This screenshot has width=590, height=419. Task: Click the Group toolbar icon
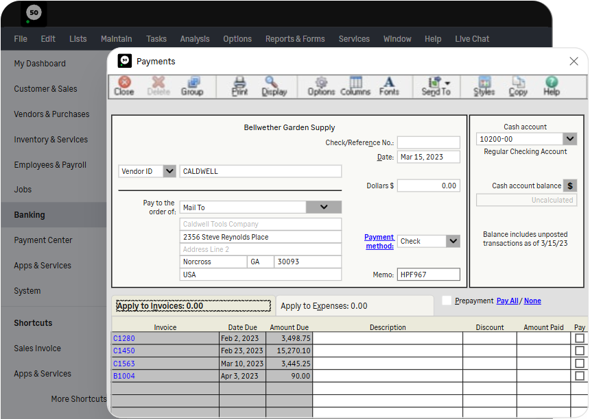pos(192,86)
